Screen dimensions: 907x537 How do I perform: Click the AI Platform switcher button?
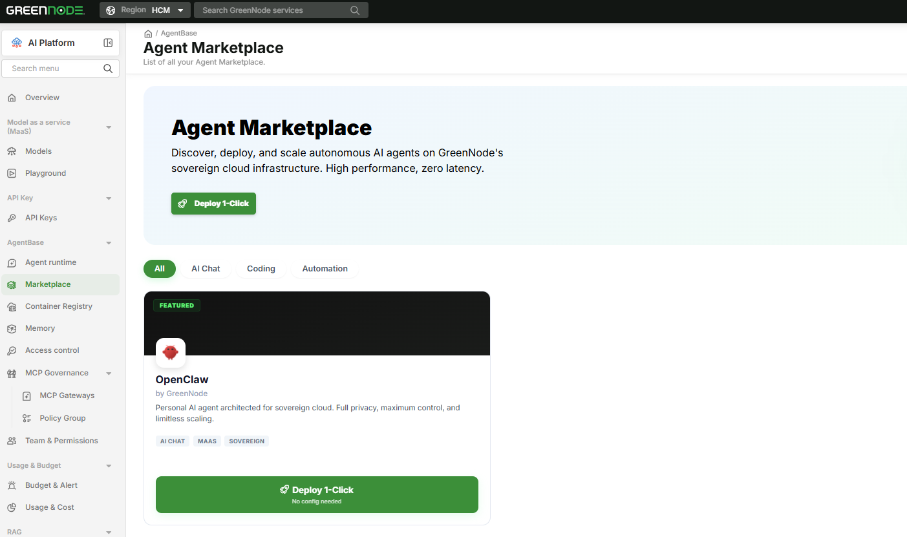pos(61,43)
